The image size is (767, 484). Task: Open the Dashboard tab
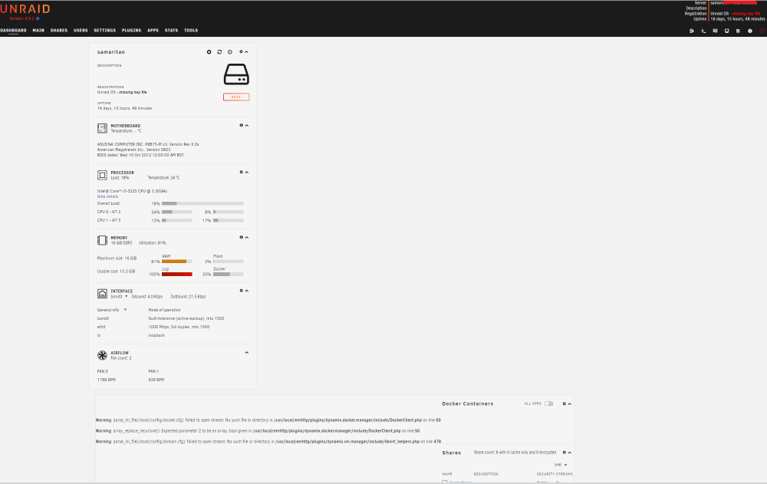point(13,31)
